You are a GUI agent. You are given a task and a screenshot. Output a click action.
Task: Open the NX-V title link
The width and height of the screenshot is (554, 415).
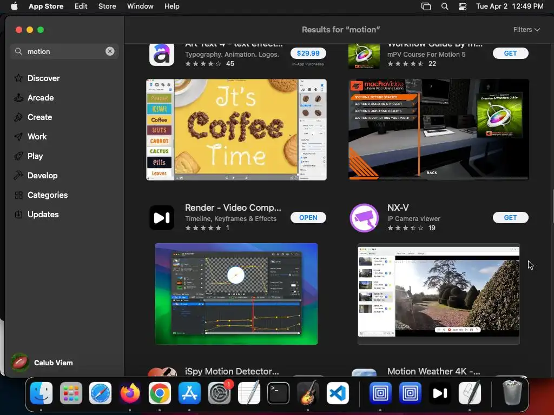[398, 207]
